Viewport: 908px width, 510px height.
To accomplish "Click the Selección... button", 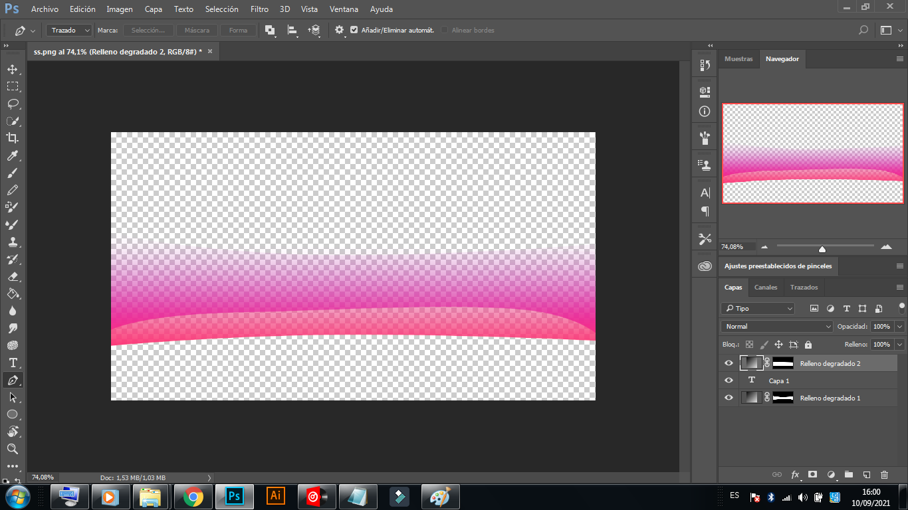I will [148, 30].
